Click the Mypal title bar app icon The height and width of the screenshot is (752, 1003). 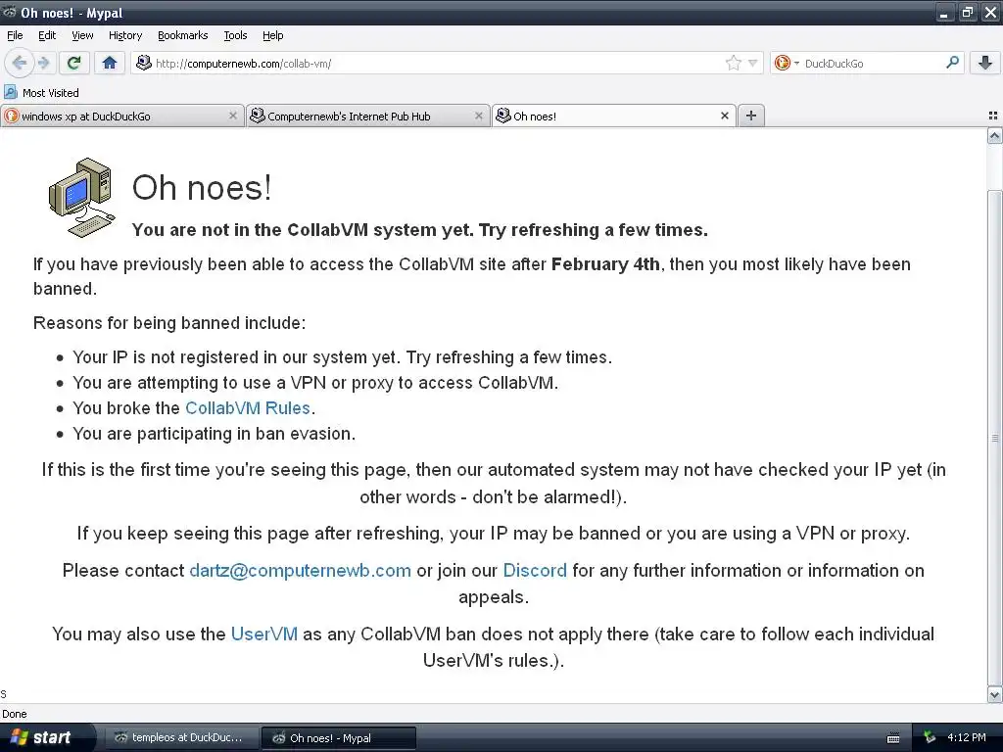point(10,12)
